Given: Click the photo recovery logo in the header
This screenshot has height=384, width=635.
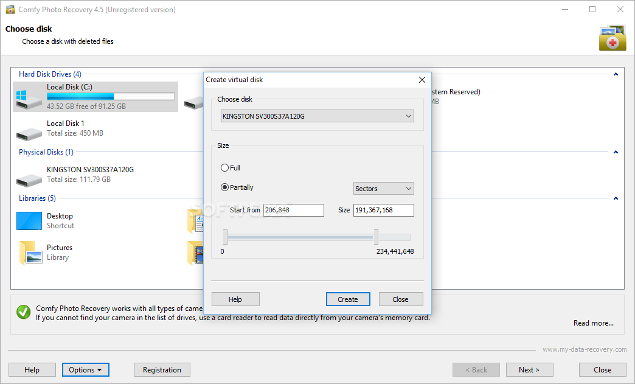Looking at the screenshot, I should (612, 38).
